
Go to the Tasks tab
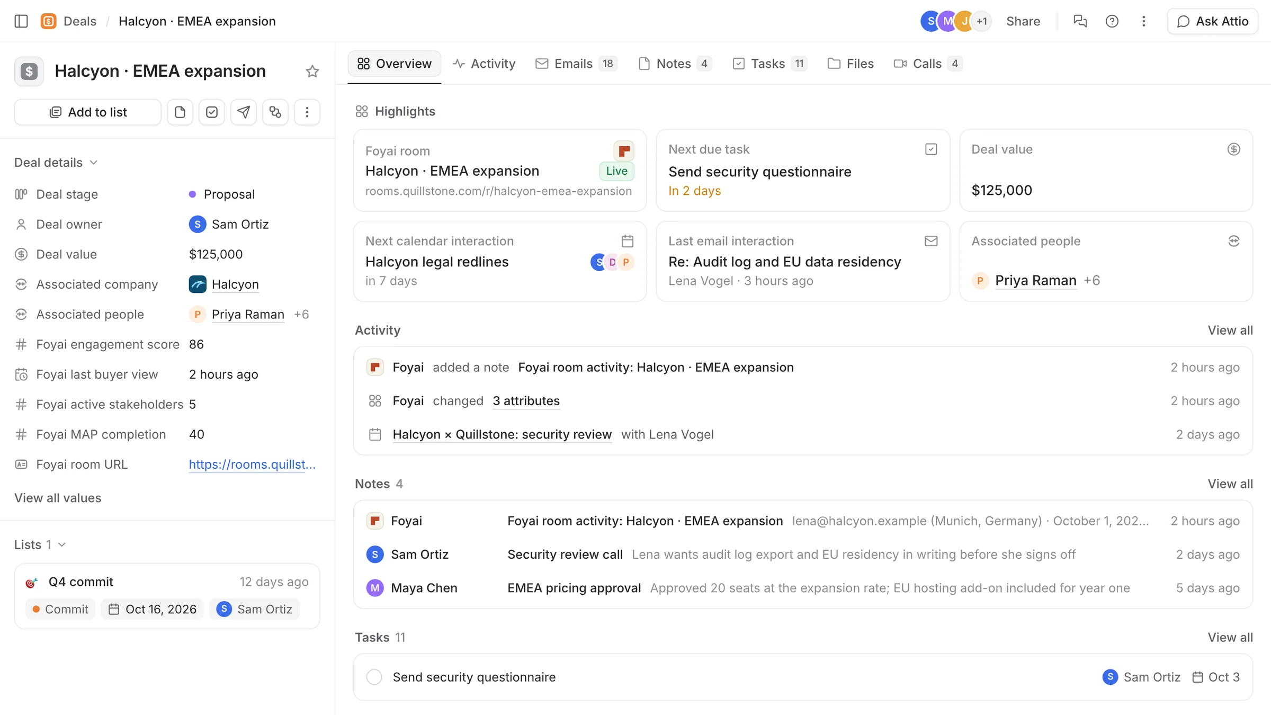tap(769, 64)
